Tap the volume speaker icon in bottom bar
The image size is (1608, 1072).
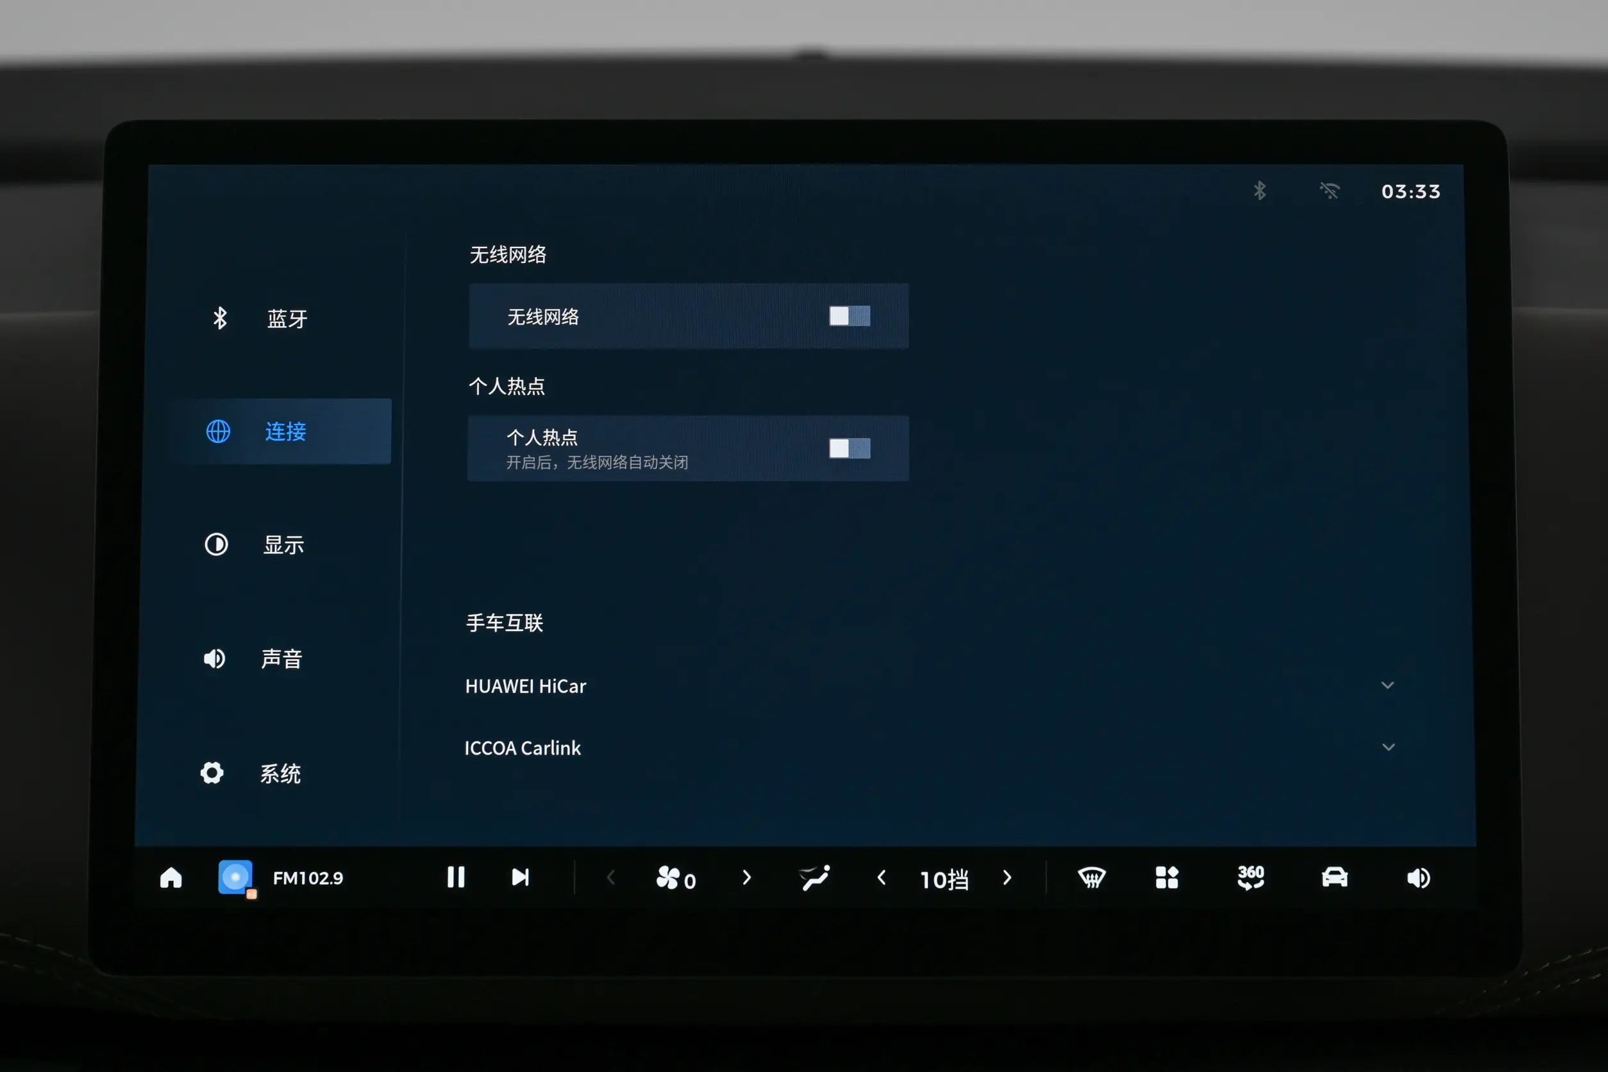point(1419,878)
